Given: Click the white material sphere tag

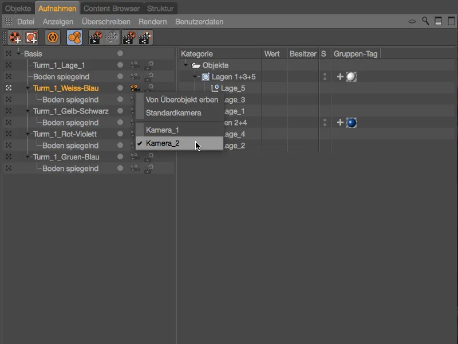Looking at the screenshot, I should 352,77.
